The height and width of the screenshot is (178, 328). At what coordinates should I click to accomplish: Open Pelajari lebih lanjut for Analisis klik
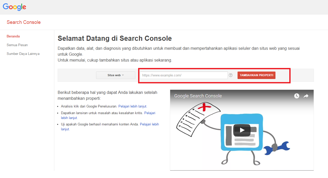[x=132, y=106]
